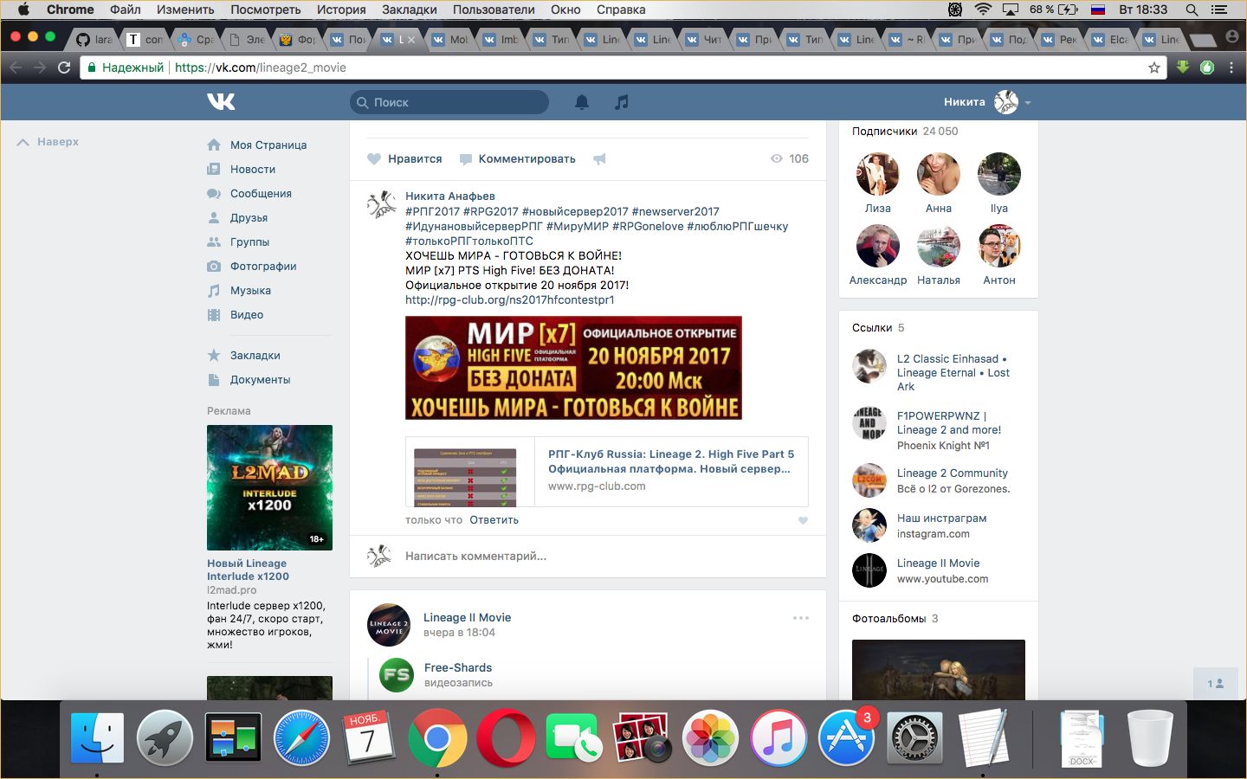
Task: Go back with Chrome back arrow
Action: pos(16,68)
